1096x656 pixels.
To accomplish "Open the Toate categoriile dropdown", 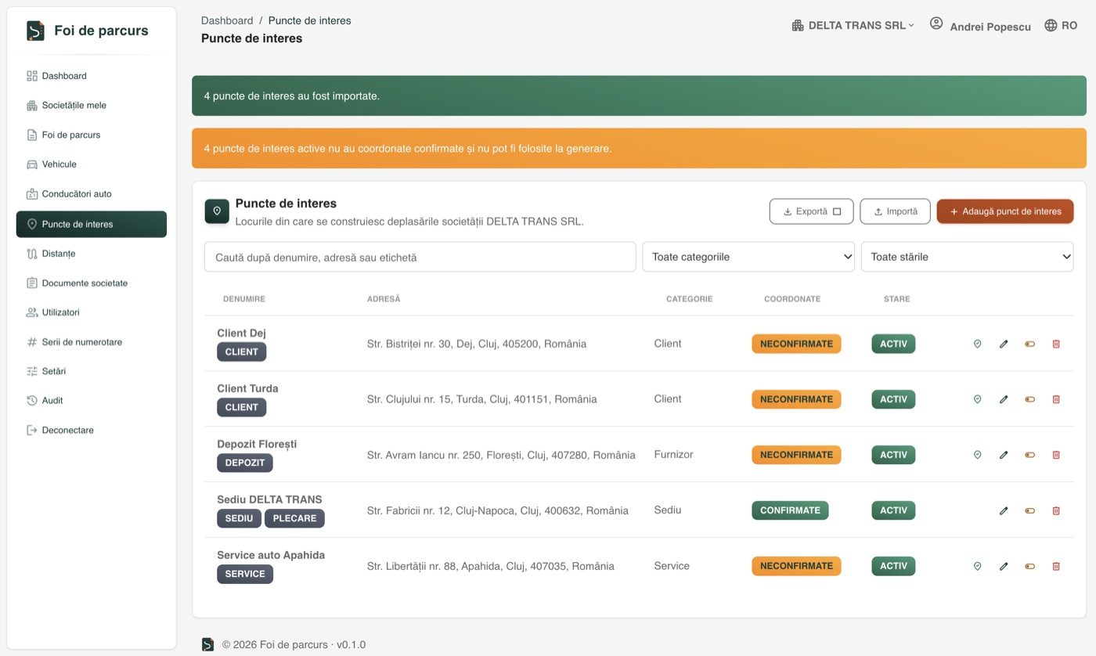I will point(748,257).
